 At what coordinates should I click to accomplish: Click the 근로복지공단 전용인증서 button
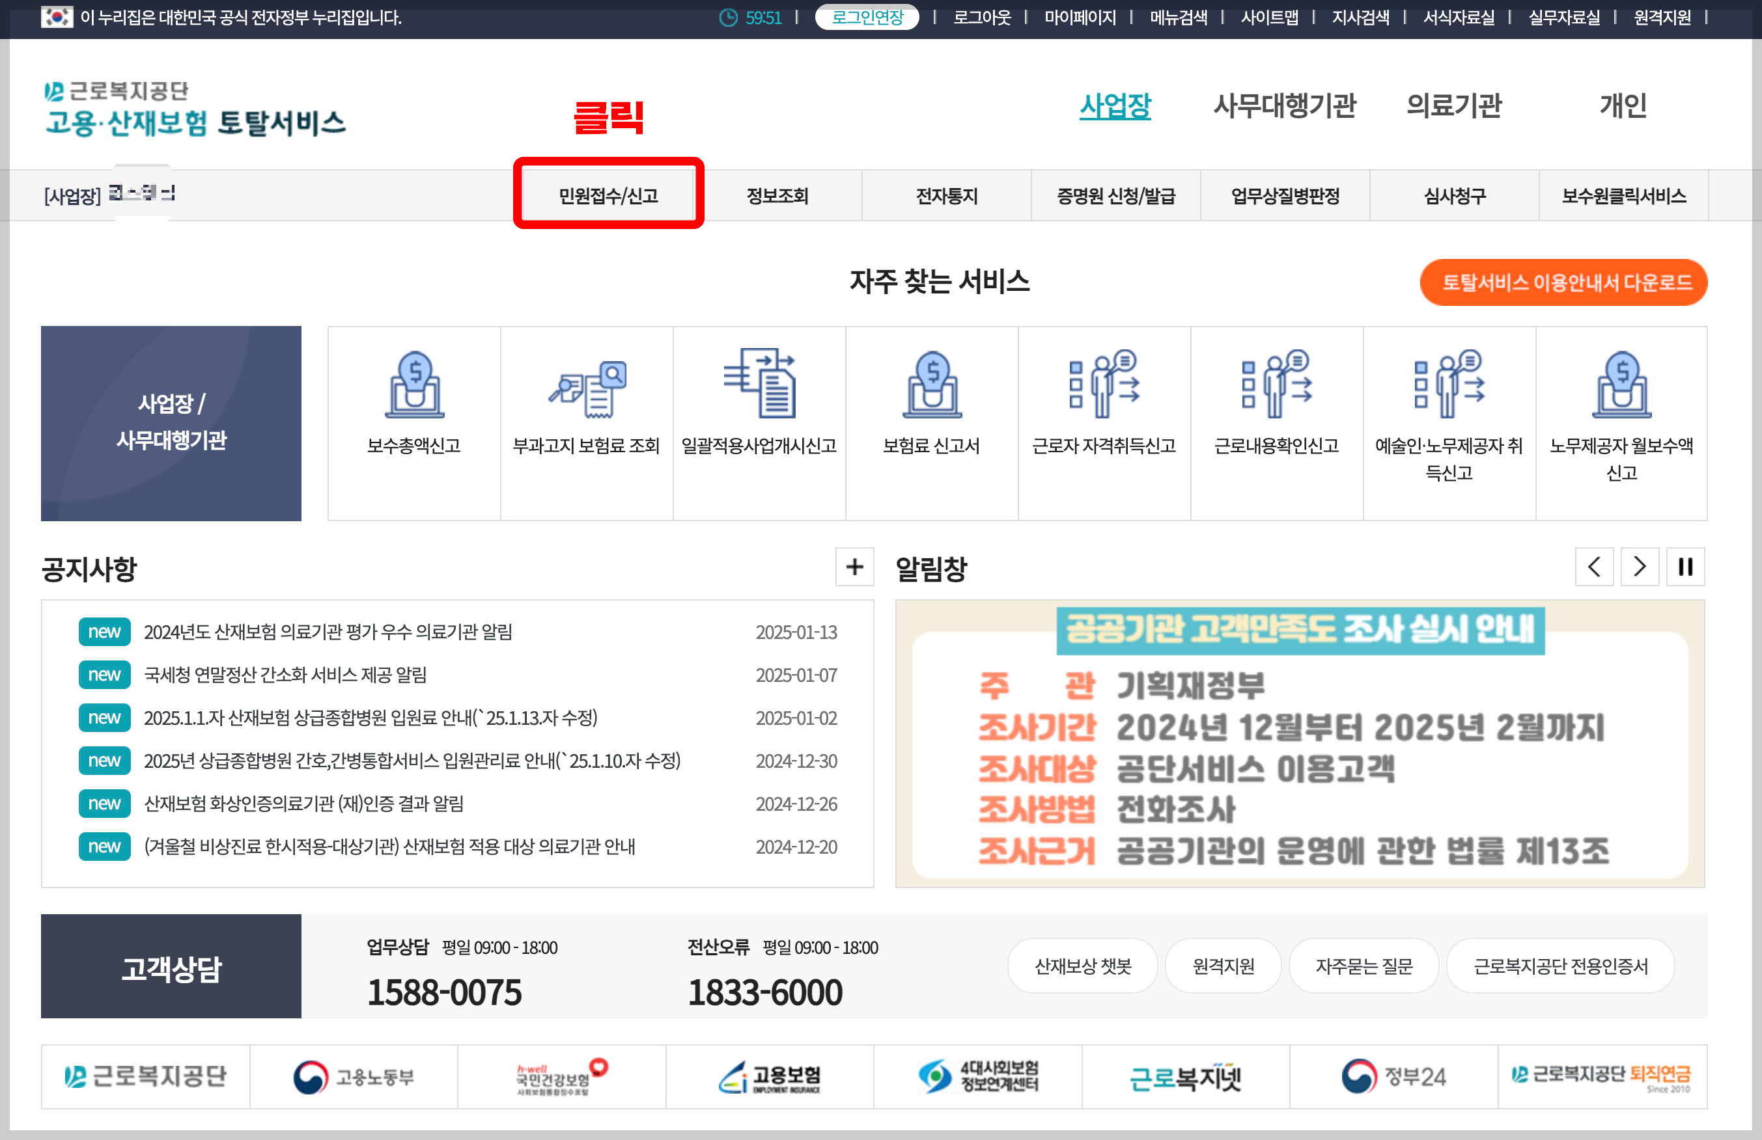[x=1561, y=966]
